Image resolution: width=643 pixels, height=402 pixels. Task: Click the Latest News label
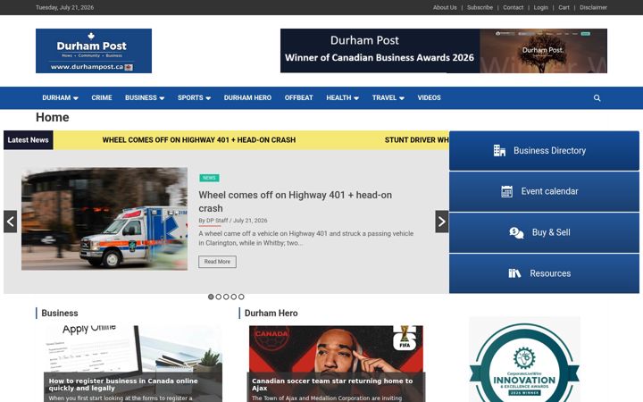tap(29, 140)
